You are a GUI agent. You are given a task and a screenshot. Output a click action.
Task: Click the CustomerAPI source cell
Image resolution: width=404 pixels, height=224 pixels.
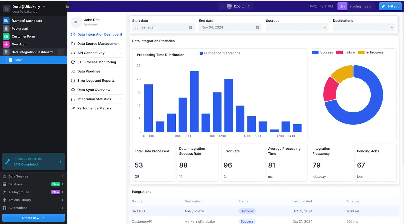pos(142,221)
